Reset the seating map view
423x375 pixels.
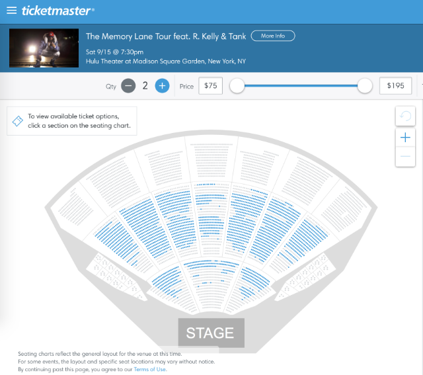click(405, 116)
